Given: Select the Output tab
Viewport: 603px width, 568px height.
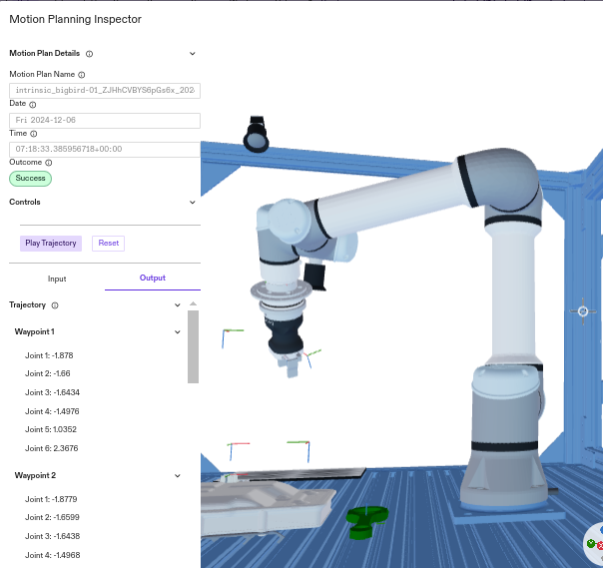Looking at the screenshot, I should tap(153, 279).
